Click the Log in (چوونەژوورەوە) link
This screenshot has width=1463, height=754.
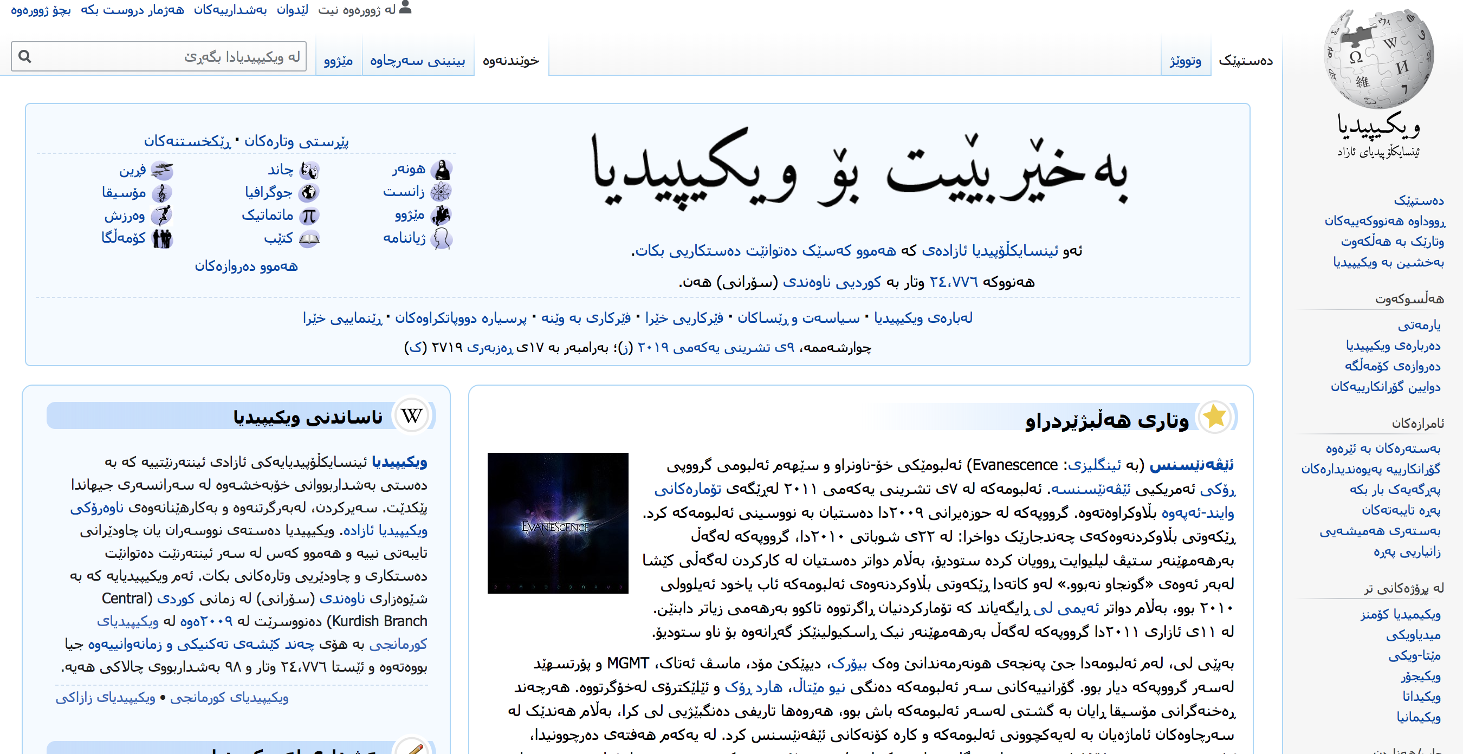click(41, 10)
